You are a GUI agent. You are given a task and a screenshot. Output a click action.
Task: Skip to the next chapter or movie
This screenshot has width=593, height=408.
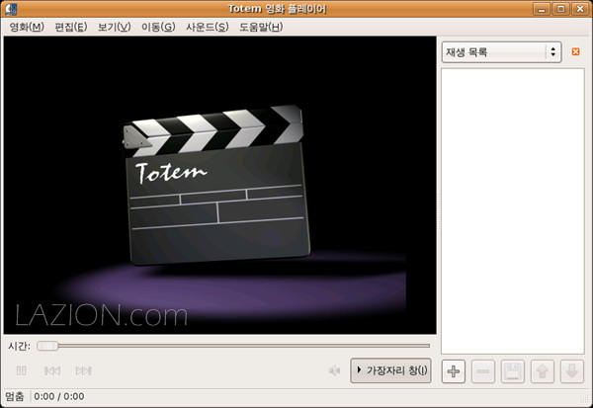(84, 370)
